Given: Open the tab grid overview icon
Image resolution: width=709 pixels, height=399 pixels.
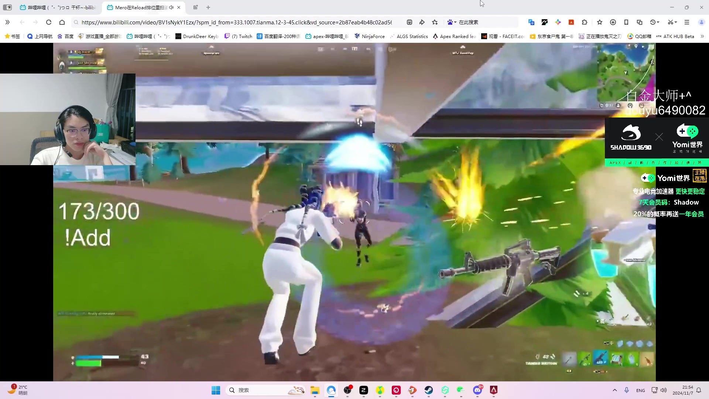Looking at the screenshot, I should pyautogui.click(x=195, y=7).
